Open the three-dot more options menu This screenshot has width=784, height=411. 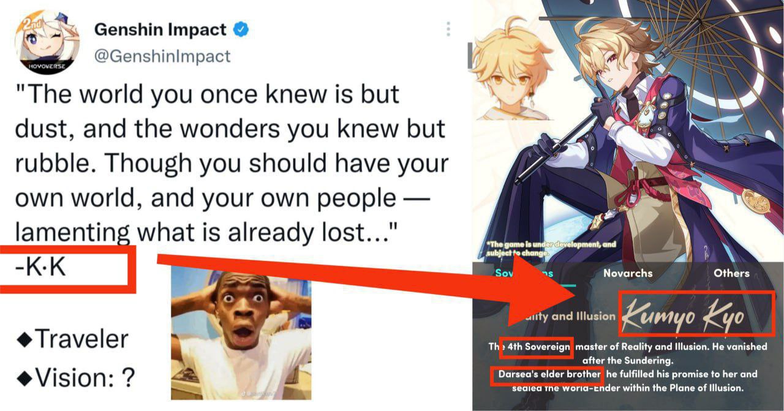click(x=448, y=29)
